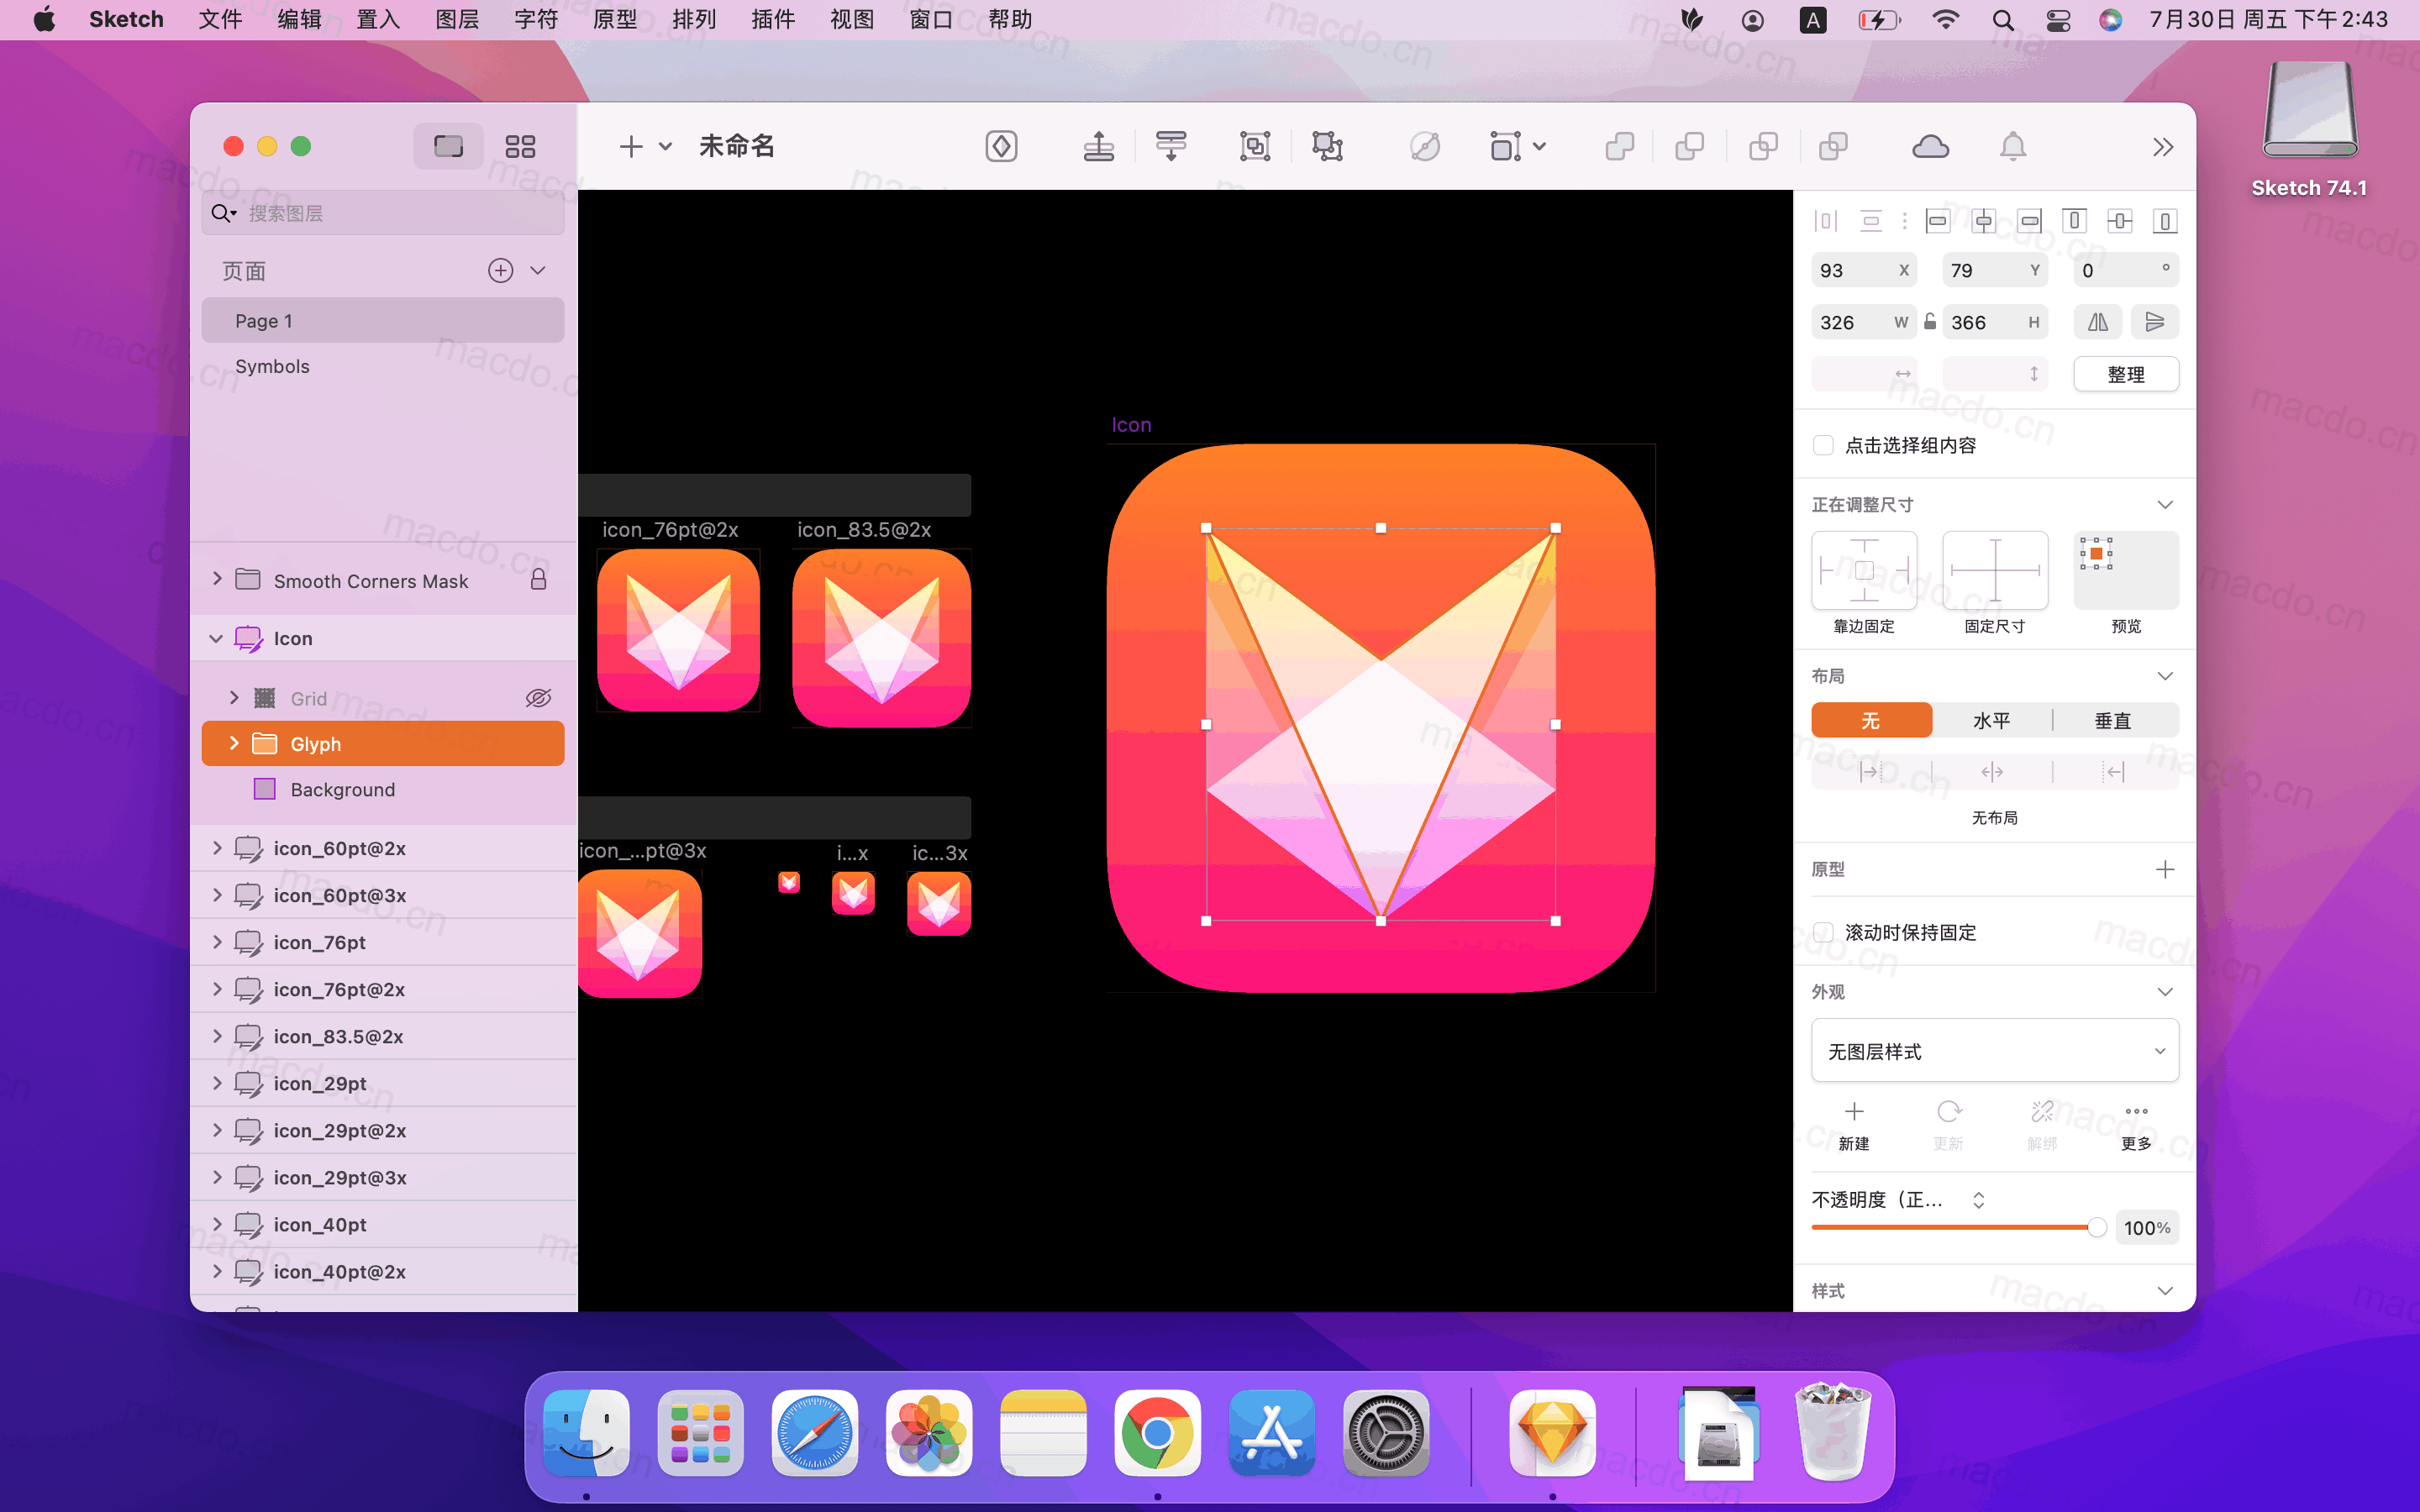This screenshot has height=1512, width=2420.
Task: Collapse the 正在调整尺寸 section
Action: tap(2165, 504)
